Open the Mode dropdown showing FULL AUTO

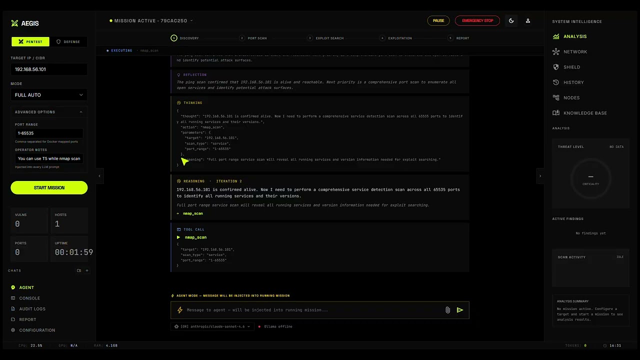pos(49,95)
